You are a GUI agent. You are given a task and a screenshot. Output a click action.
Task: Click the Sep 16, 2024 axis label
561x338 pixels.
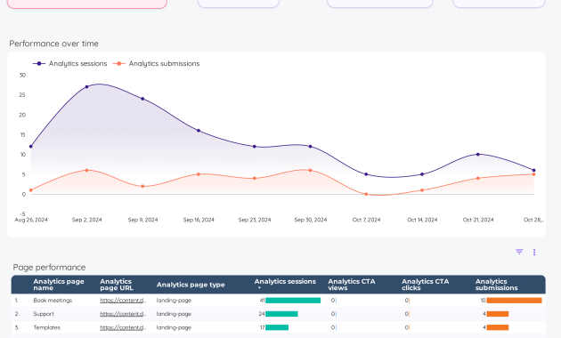(199, 220)
